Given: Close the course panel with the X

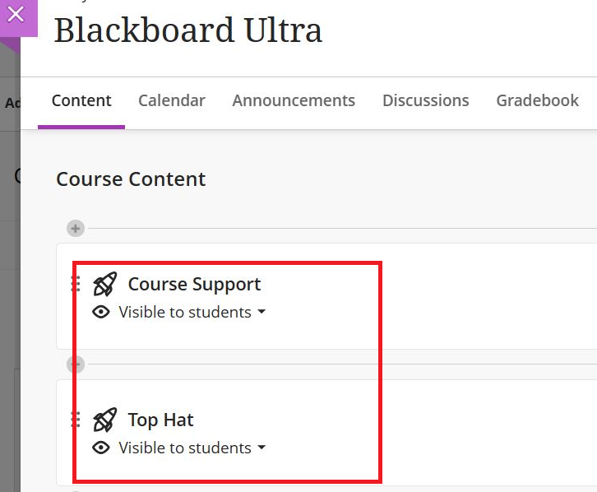Looking at the screenshot, I should pos(16,16).
